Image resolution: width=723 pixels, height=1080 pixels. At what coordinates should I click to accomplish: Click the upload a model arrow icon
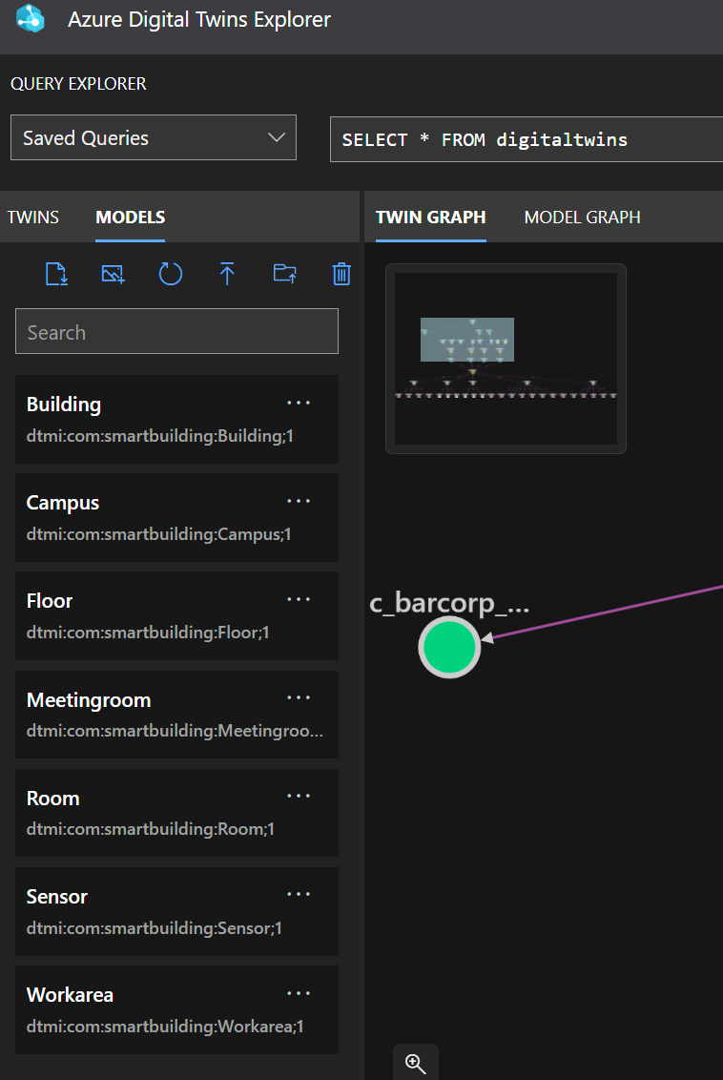[227, 274]
